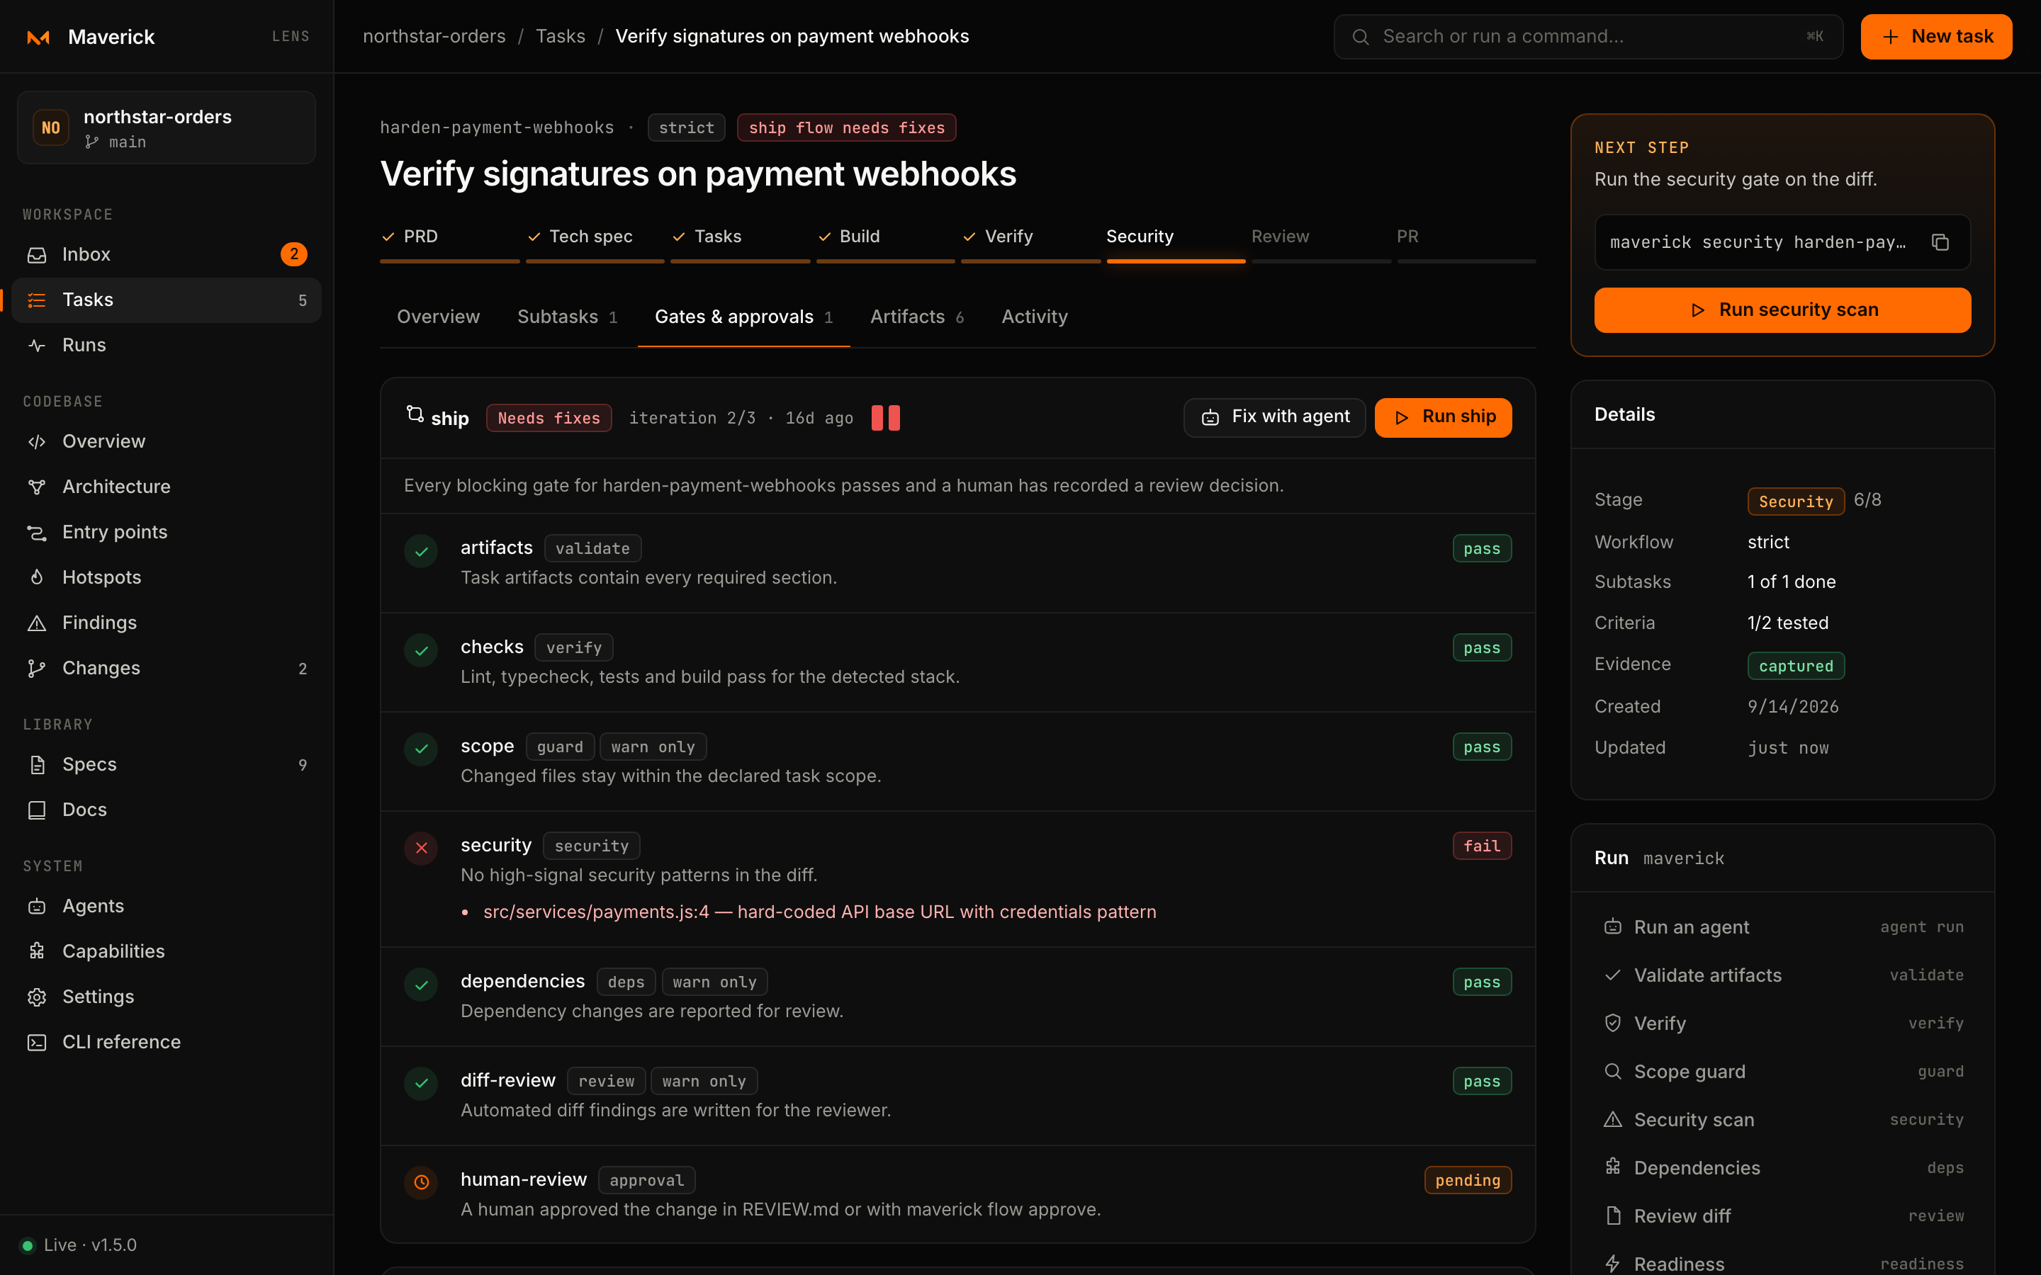Open Settings from sidebar
This screenshot has width=2041, height=1275.
(166, 997)
